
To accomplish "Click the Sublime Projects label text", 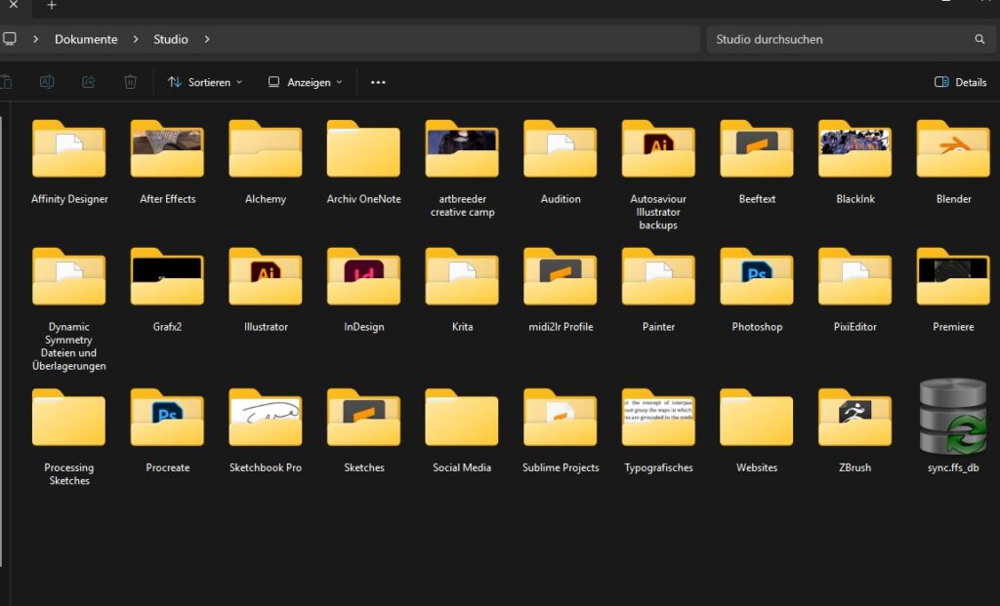I will click(561, 467).
